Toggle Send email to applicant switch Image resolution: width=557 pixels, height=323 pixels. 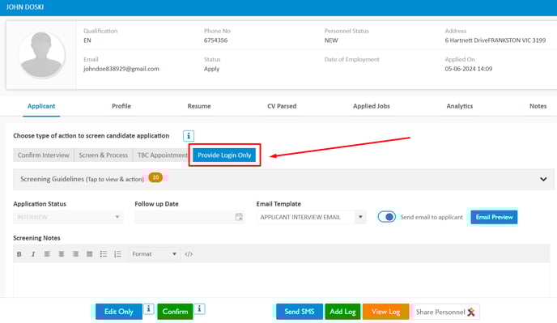coord(387,217)
